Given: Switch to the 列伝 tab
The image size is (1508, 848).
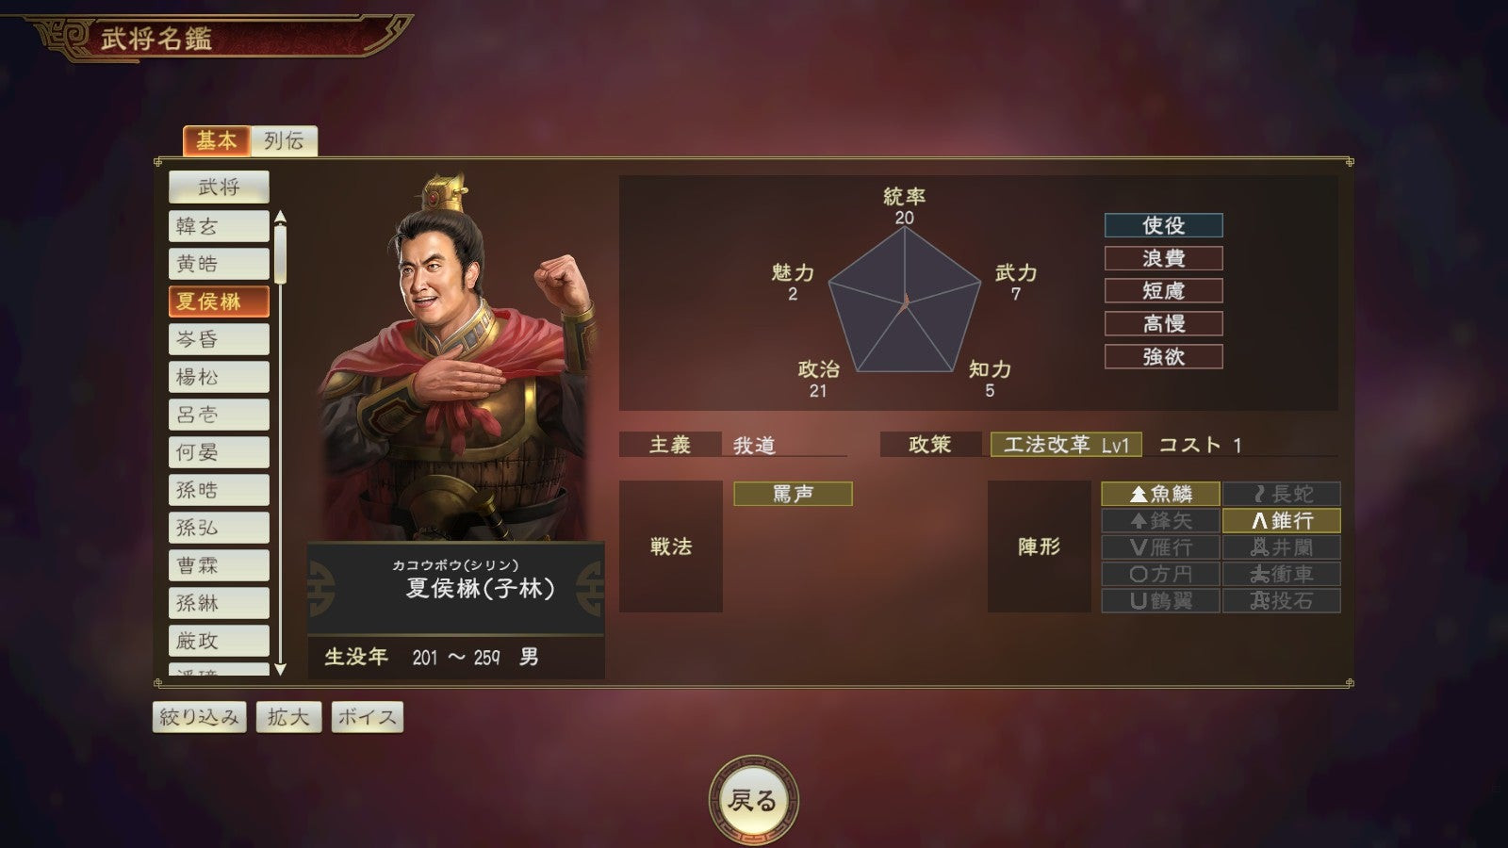Looking at the screenshot, I should (284, 140).
